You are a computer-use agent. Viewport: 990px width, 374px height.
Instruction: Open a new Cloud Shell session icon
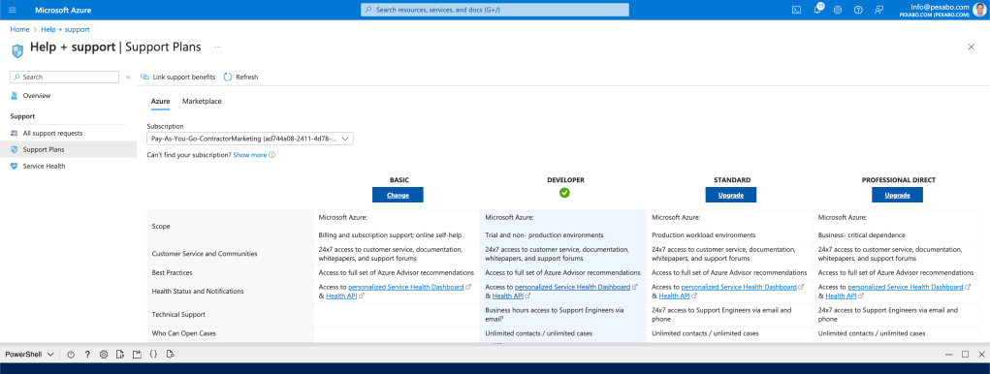click(x=137, y=355)
